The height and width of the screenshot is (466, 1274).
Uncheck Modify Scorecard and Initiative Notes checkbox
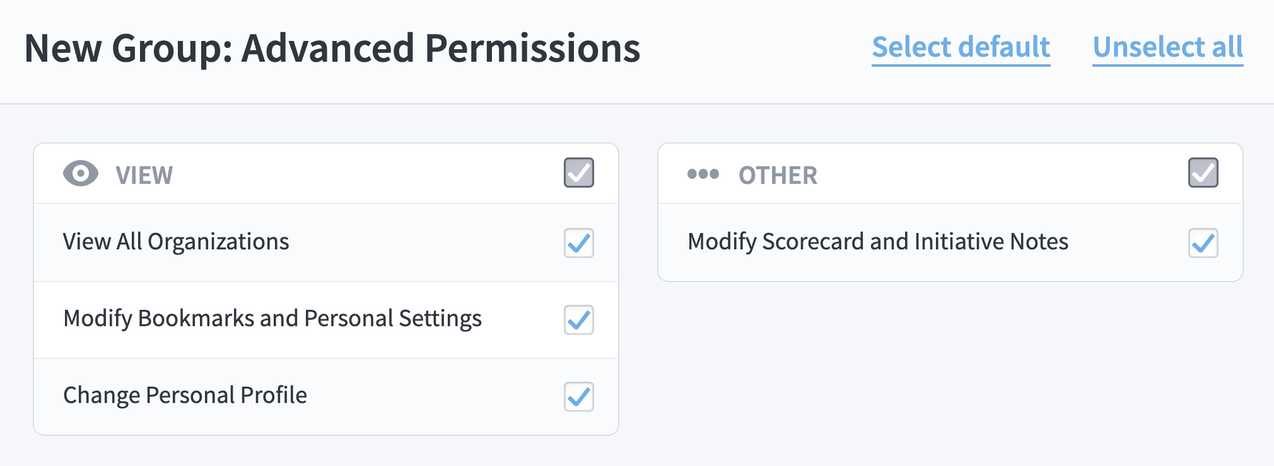pyautogui.click(x=1203, y=243)
